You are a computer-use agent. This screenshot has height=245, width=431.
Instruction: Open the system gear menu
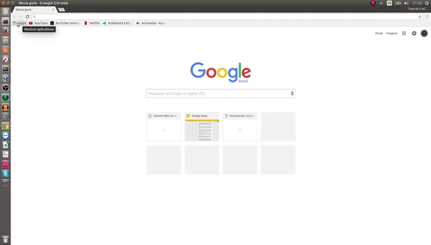(x=427, y=3)
